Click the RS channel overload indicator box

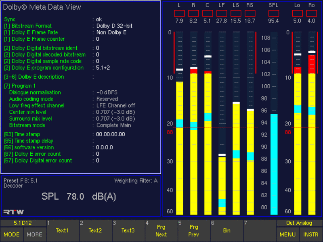point(250,13)
